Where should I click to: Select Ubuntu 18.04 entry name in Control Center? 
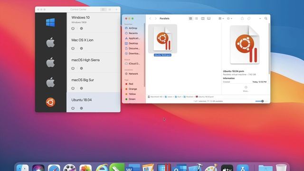[82, 100]
